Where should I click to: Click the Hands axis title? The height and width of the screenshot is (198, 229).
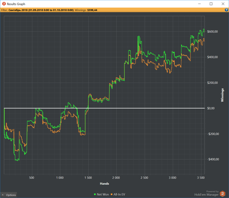pyautogui.click(x=104, y=184)
